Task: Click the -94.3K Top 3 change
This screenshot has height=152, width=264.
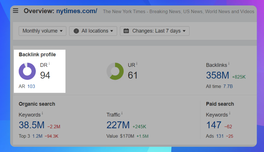Action: coord(52,136)
